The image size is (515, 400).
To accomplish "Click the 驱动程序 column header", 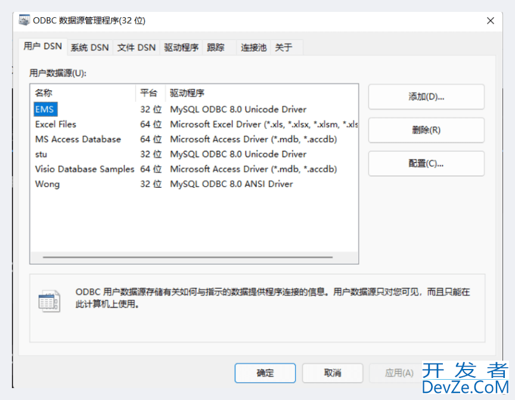I will coord(262,93).
